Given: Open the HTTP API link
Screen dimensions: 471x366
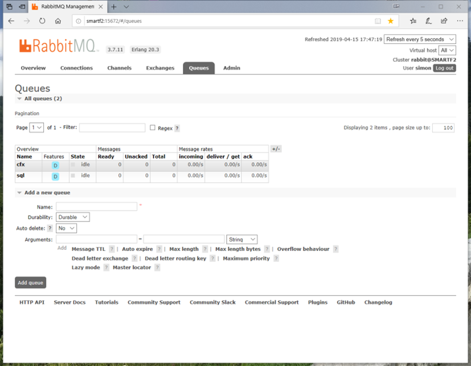Looking at the screenshot, I should 32,302.
